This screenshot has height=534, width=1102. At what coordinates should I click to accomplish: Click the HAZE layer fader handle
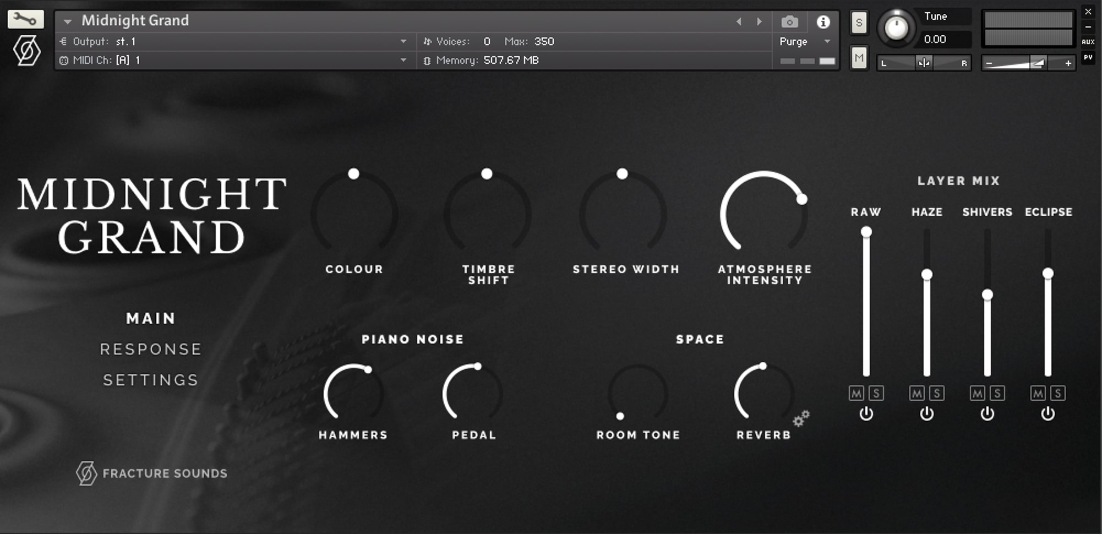927,274
